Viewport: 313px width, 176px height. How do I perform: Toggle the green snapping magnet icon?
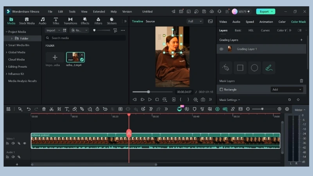[x=217, y=109]
